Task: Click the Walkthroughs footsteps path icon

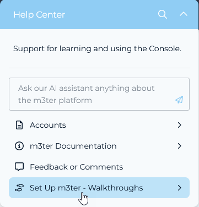Action: click(19, 188)
